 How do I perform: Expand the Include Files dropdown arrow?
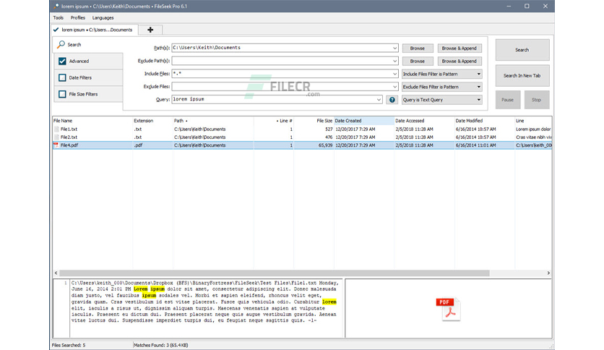(x=394, y=74)
